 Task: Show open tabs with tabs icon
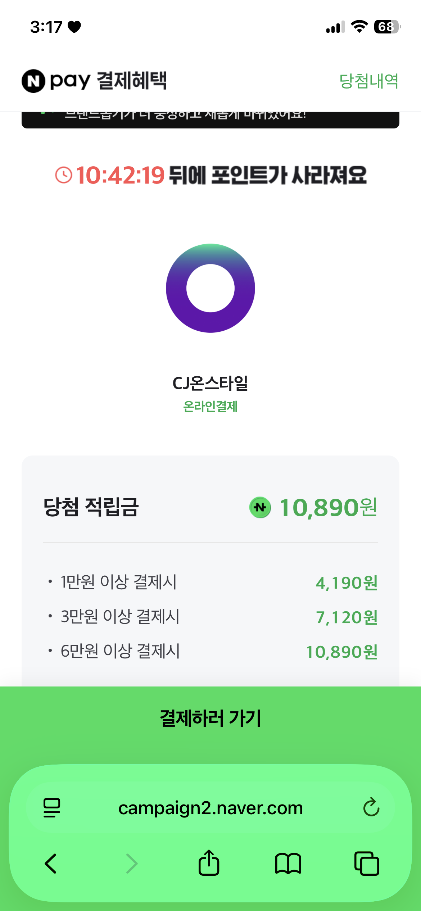tap(367, 864)
